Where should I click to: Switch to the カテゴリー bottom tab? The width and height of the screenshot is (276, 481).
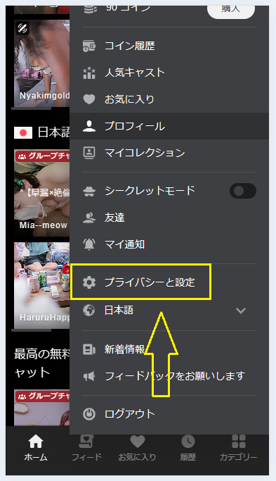tap(239, 447)
